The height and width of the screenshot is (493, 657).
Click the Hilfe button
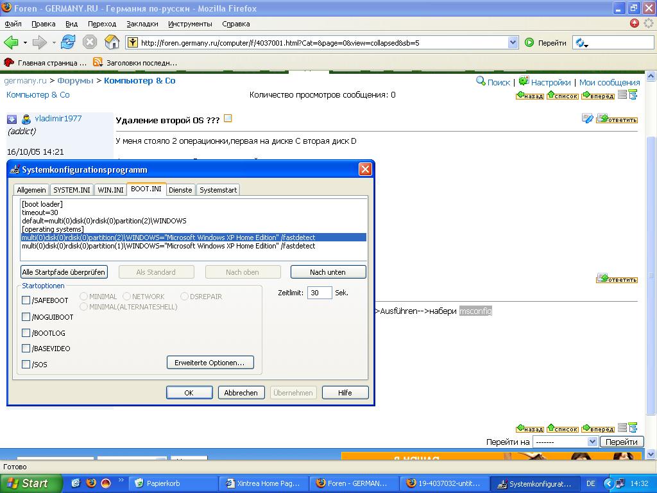[345, 393]
